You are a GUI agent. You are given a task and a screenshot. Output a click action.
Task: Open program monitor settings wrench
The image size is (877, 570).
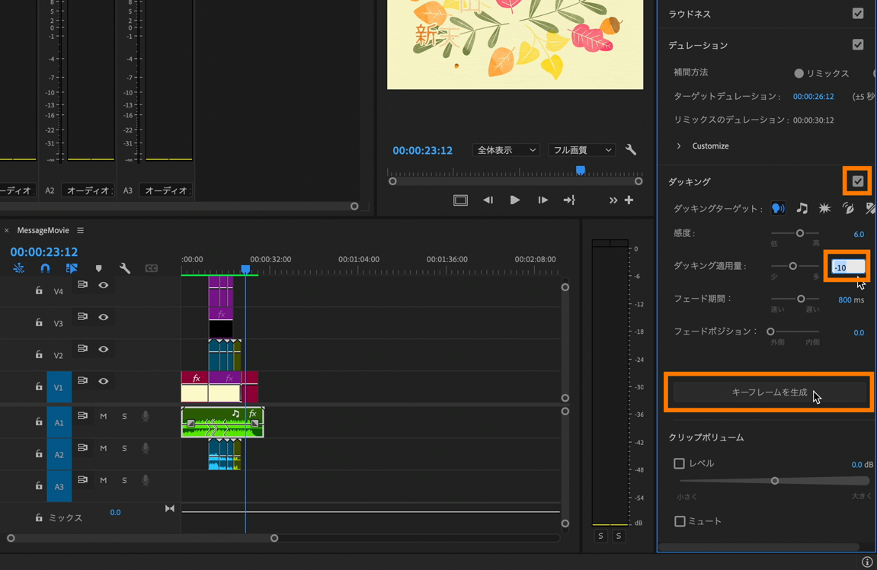click(631, 150)
